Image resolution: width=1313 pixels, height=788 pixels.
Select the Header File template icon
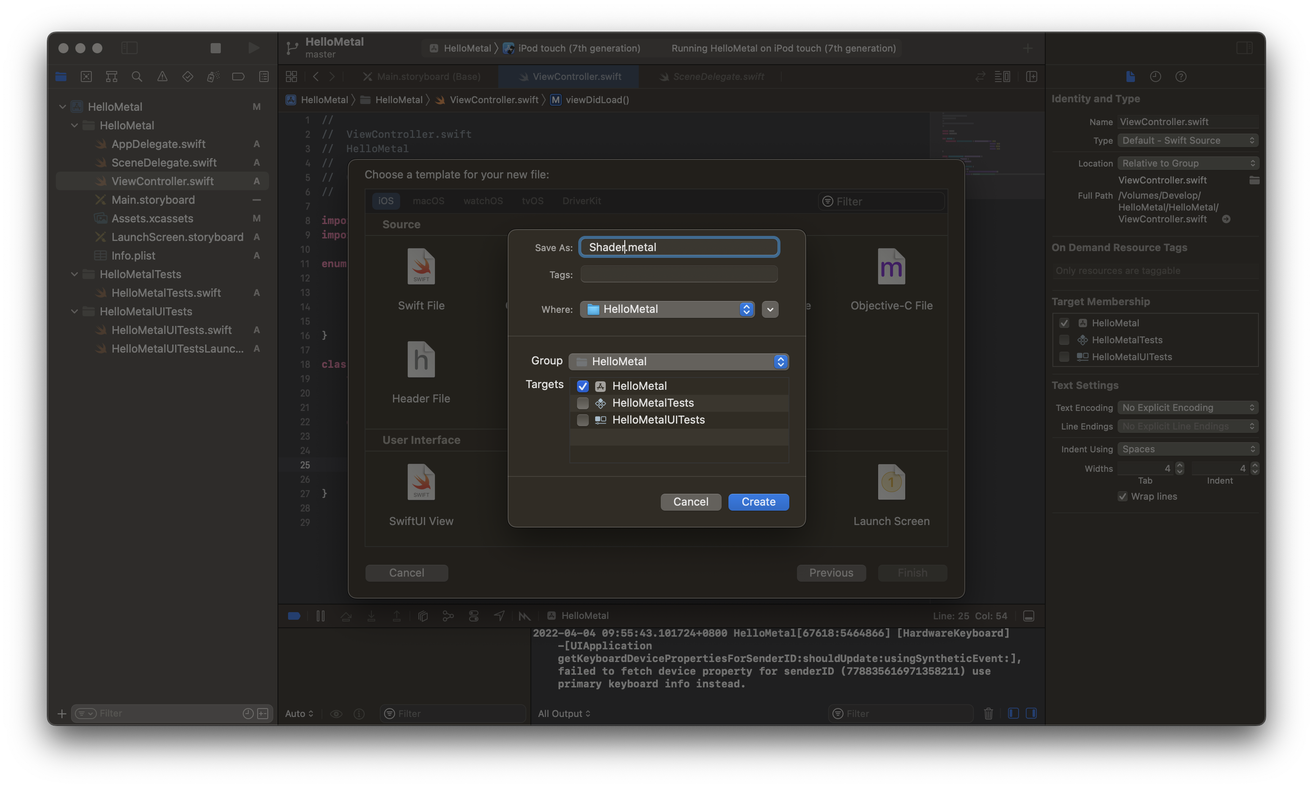pyautogui.click(x=420, y=360)
